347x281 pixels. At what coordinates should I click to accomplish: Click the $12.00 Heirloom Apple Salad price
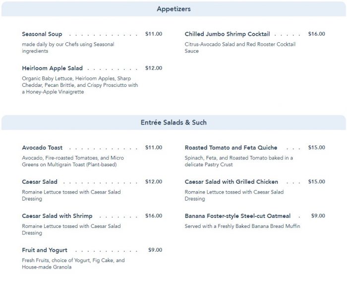154,69
